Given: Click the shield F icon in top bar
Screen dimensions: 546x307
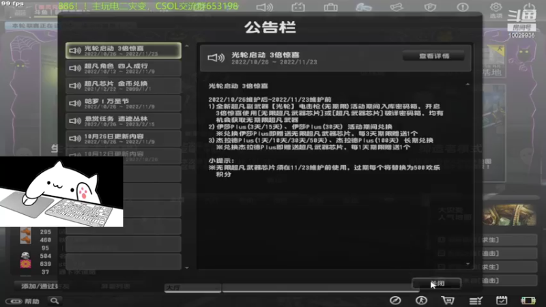Looking at the screenshot, I should coord(430,7).
